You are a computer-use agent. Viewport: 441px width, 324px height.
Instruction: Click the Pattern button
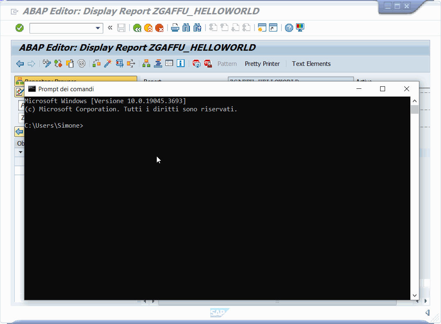click(x=227, y=64)
